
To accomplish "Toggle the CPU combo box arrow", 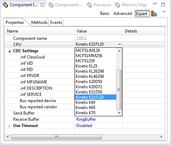I will click(x=120, y=44).
